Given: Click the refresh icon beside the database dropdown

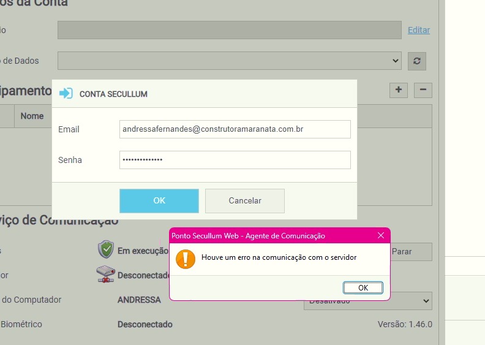Looking at the screenshot, I should click(x=417, y=61).
